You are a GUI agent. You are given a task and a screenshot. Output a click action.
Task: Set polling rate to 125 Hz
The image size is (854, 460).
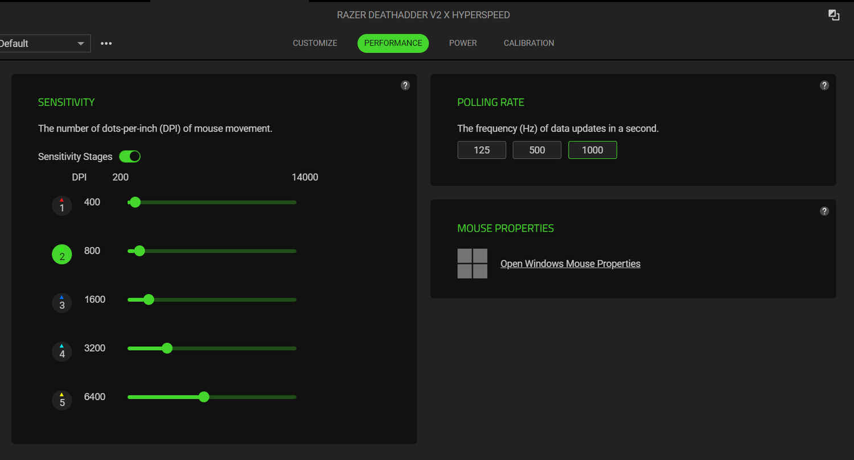click(482, 150)
